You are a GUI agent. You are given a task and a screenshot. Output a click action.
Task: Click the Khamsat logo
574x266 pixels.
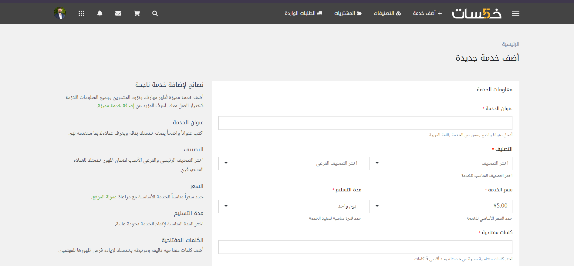click(x=477, y=13)
